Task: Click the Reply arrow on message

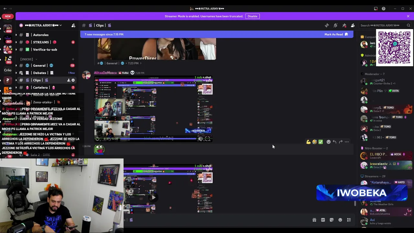Action: 334,142
